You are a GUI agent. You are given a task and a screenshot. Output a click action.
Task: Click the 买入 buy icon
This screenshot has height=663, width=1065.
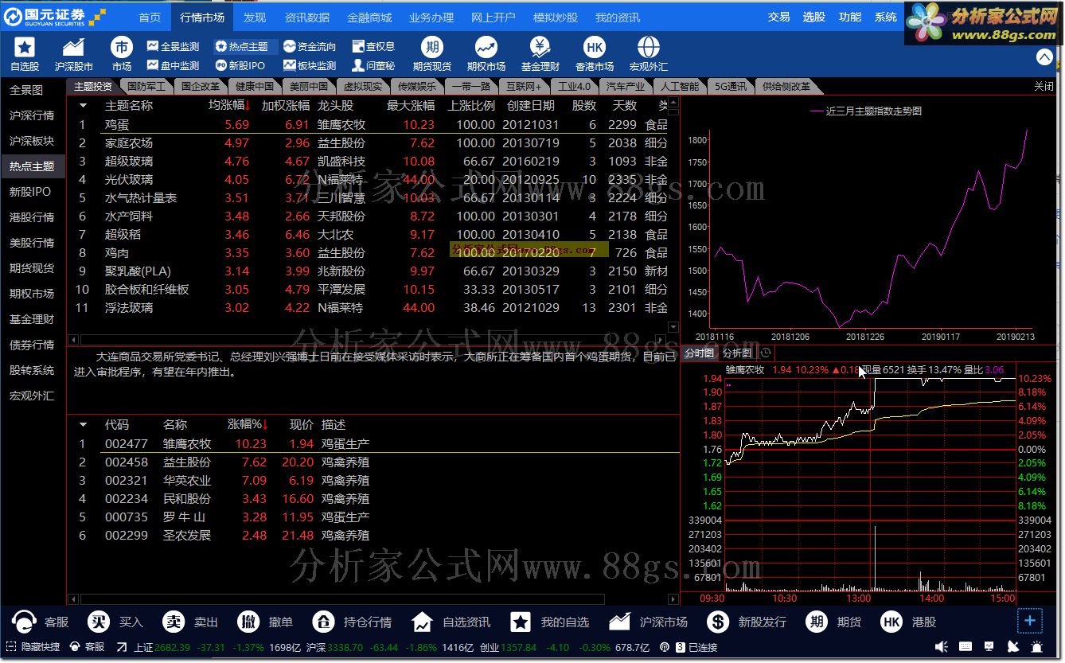tap(99, 622)
